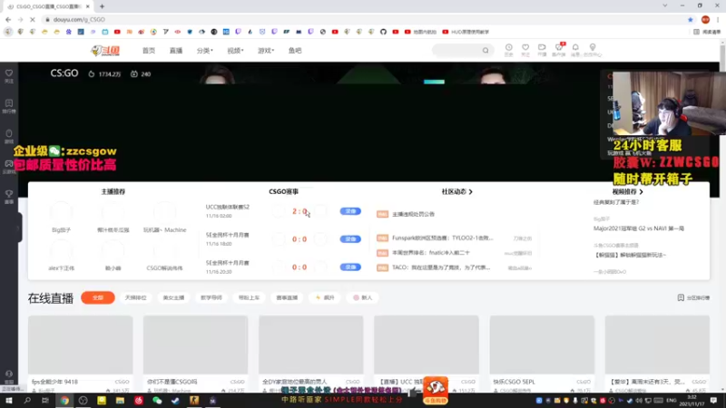Open Major2021 G2 vs NAVI video link
The width and height of the screenshot is (726, 408).
click(639, 228)
